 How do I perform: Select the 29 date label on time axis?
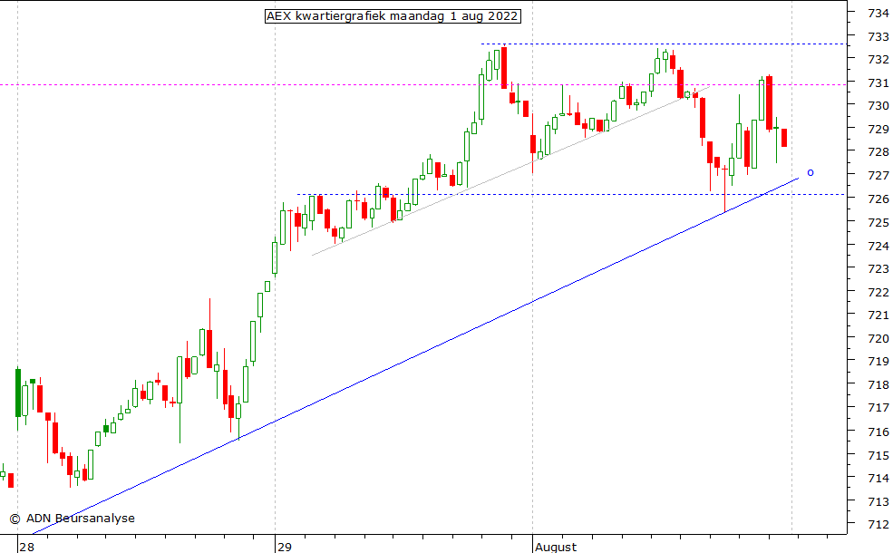[285, 547]
